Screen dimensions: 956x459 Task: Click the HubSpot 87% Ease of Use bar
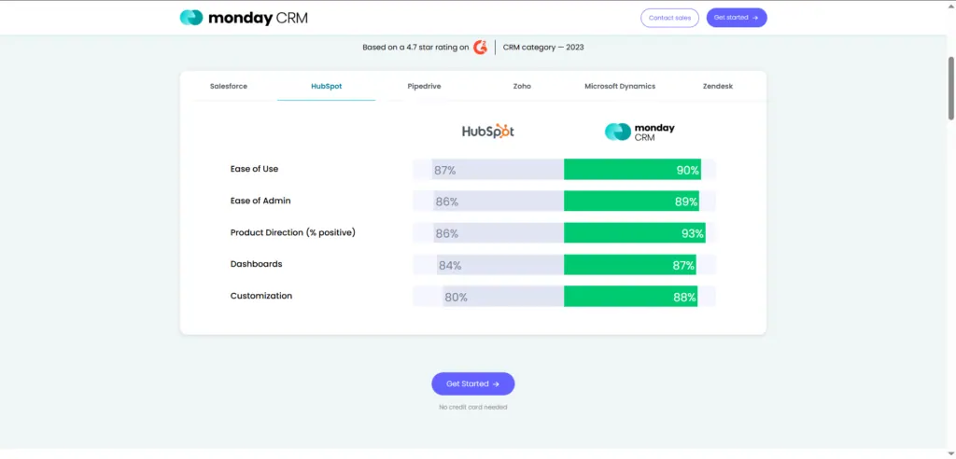(498, 170)
